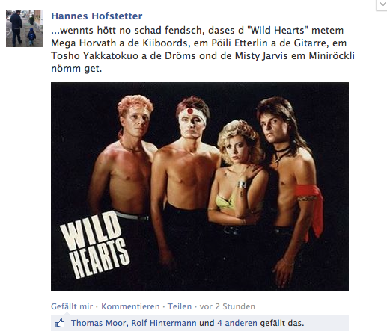The height and width of the screenshot is (331, 387).
Task: Click the silver wrist cuff in the photo
Action: point(242,185)
